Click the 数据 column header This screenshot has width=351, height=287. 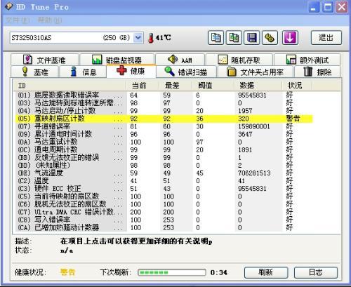tap(258, 86)
